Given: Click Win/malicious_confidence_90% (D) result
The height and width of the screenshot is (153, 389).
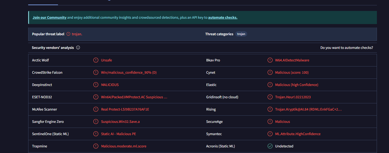Looking at the screenshot, I should tap(129, 72).
